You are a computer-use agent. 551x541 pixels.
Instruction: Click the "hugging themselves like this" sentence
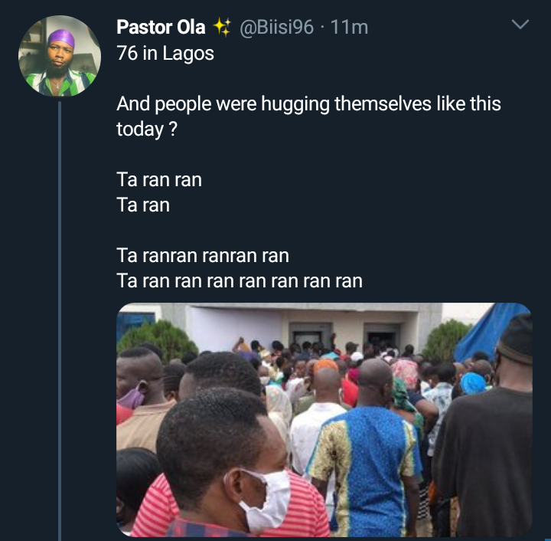[308, 103]
